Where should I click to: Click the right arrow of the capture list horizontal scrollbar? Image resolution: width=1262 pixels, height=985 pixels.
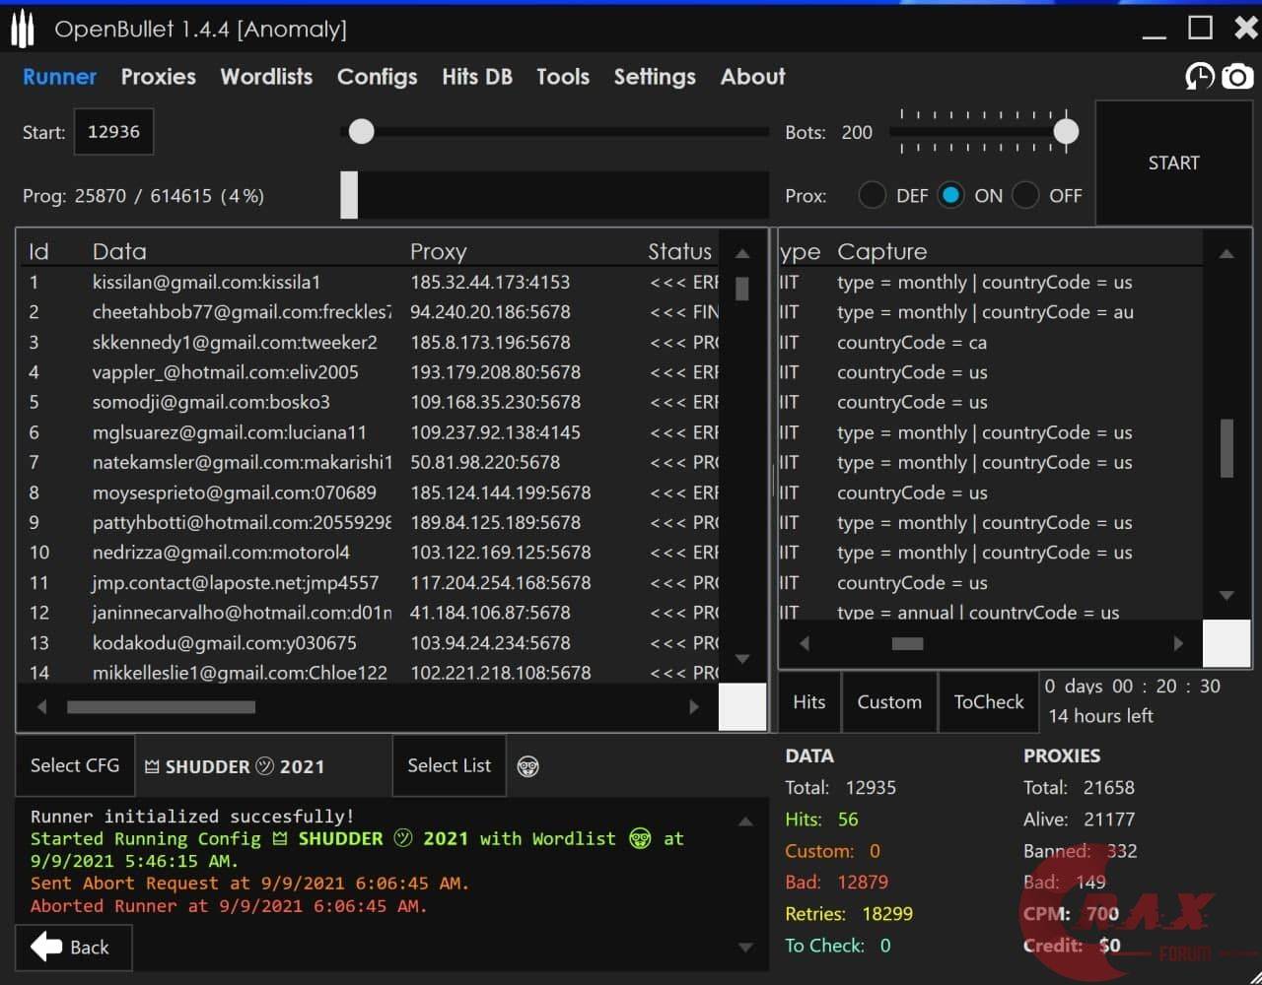1178,643
